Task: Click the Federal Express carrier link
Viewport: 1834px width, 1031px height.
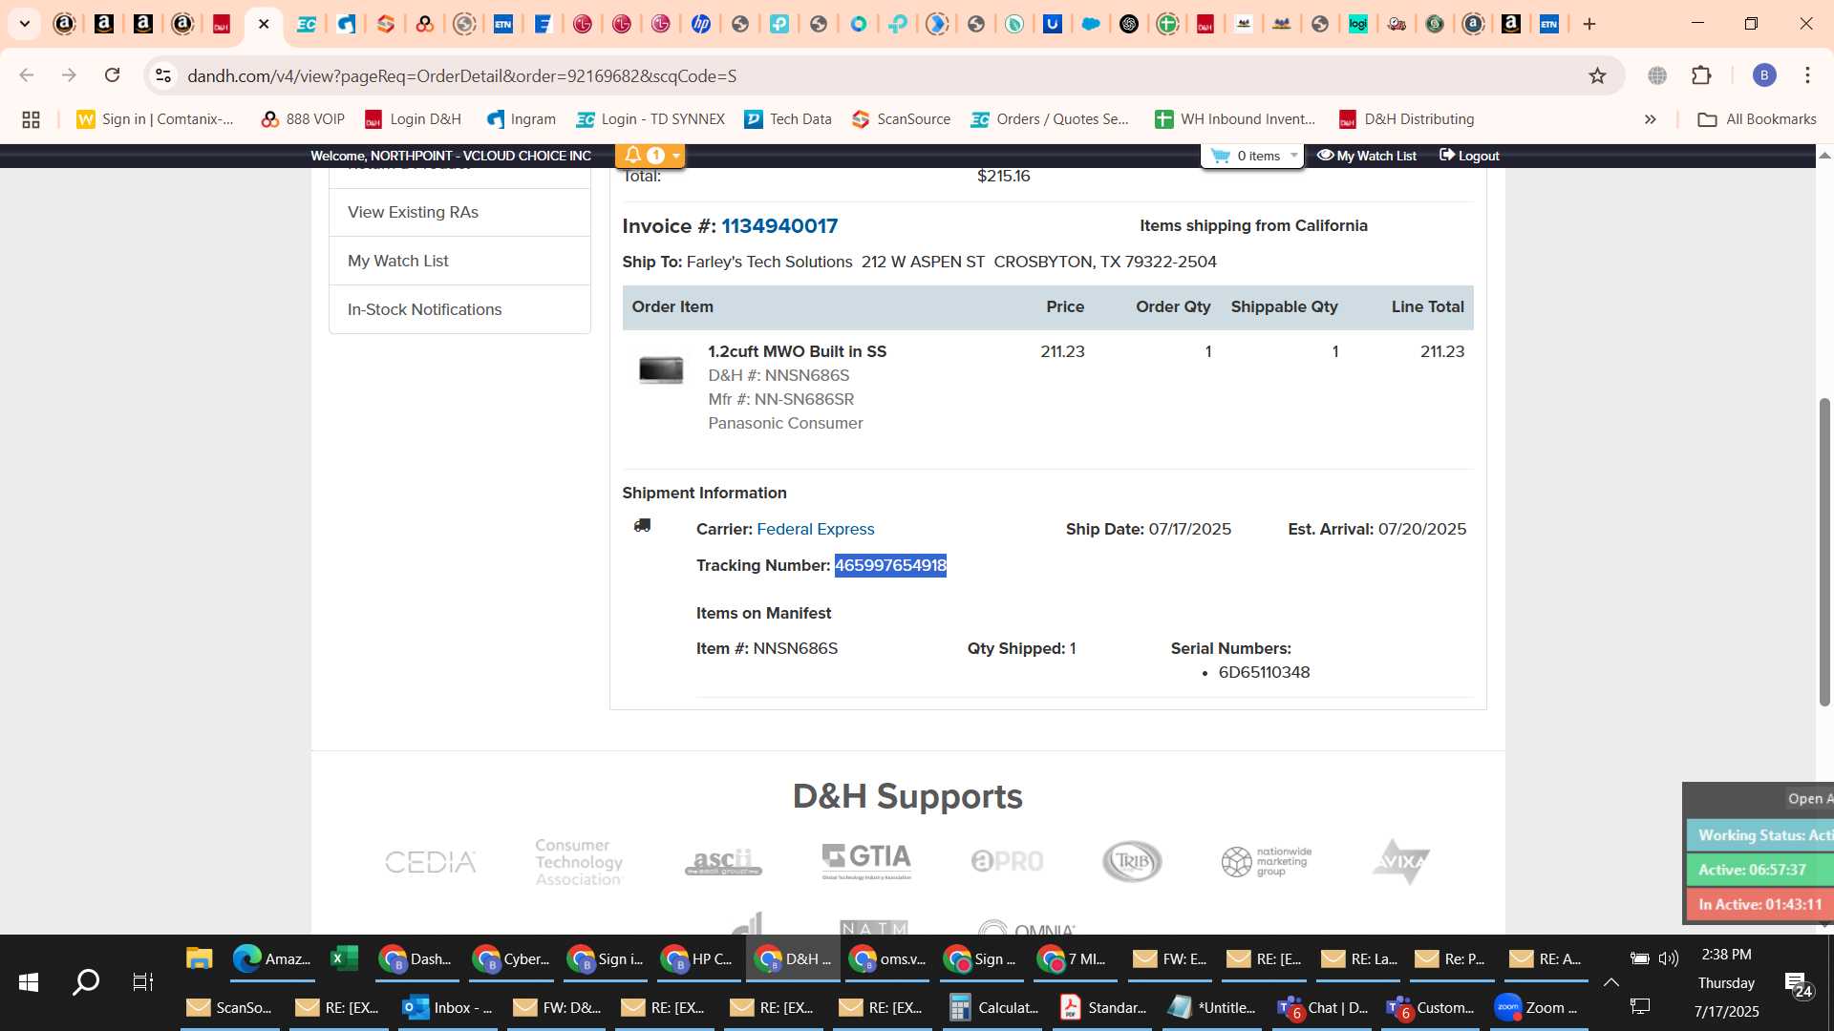Action: (x=816, y=529)
